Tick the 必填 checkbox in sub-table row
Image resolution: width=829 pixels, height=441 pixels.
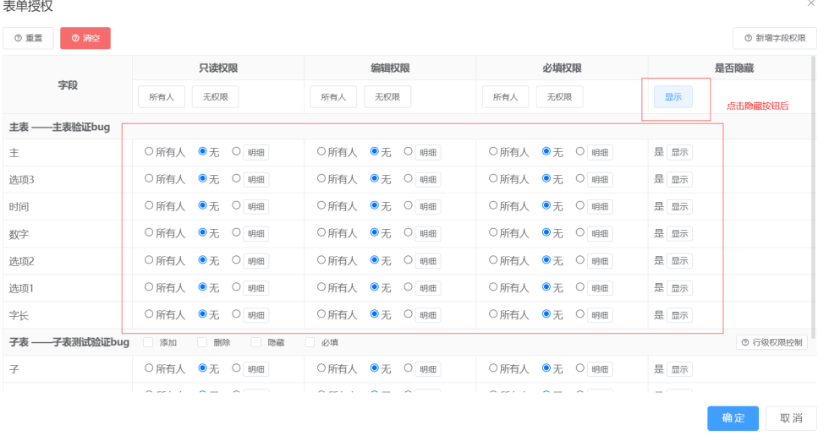pos(310,342)
